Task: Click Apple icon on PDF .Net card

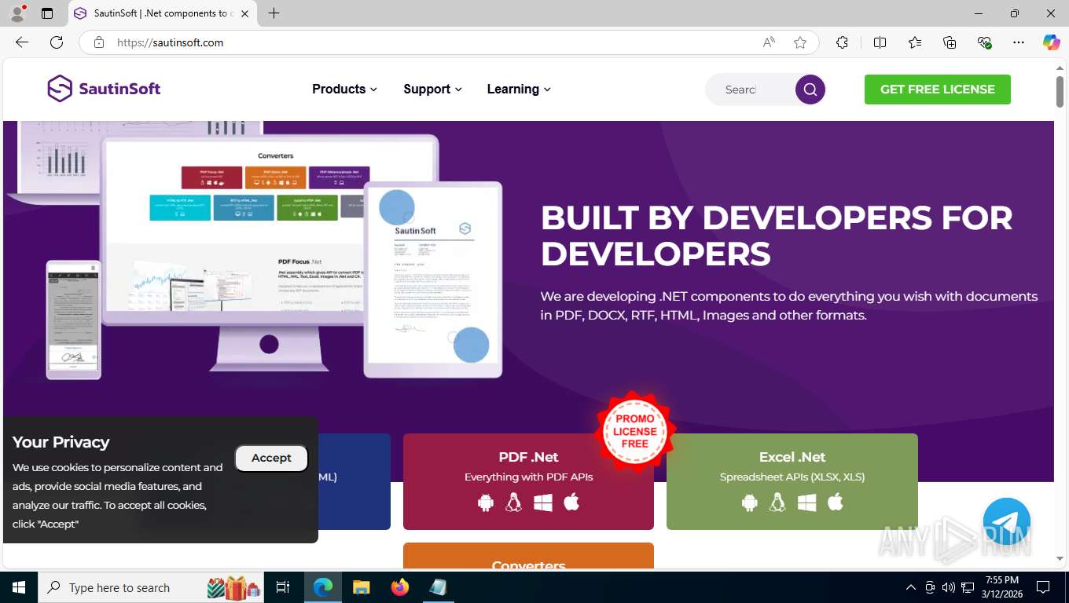Action: click(x=571, y=502)
